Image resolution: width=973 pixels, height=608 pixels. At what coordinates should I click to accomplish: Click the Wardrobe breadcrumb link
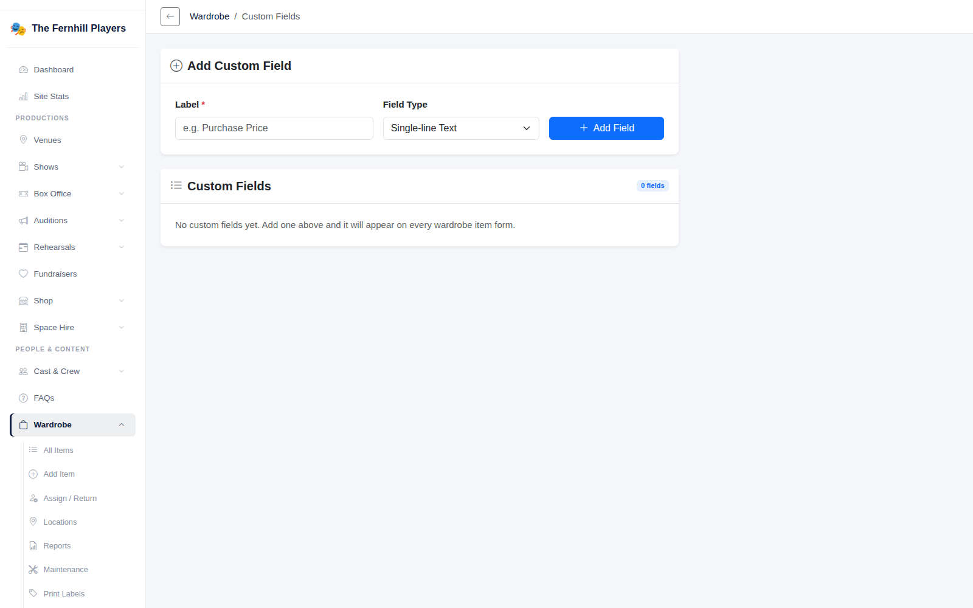(209, 16)
